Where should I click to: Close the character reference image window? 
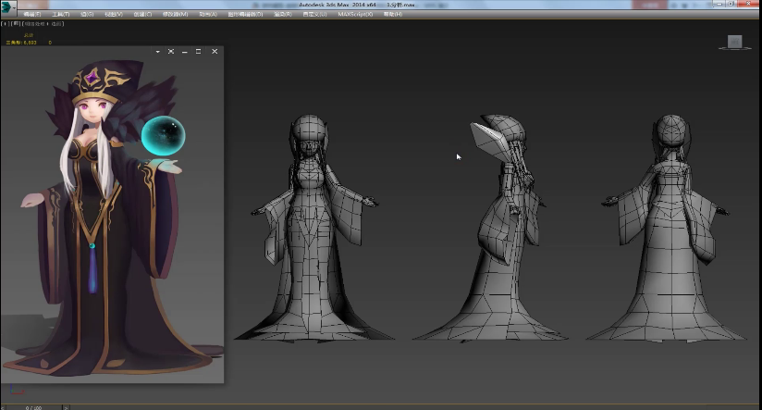215,52
